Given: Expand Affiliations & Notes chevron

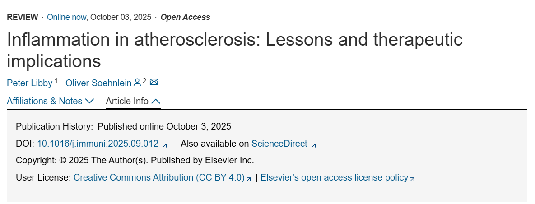Looking at the screenshot, I should 89,101.
